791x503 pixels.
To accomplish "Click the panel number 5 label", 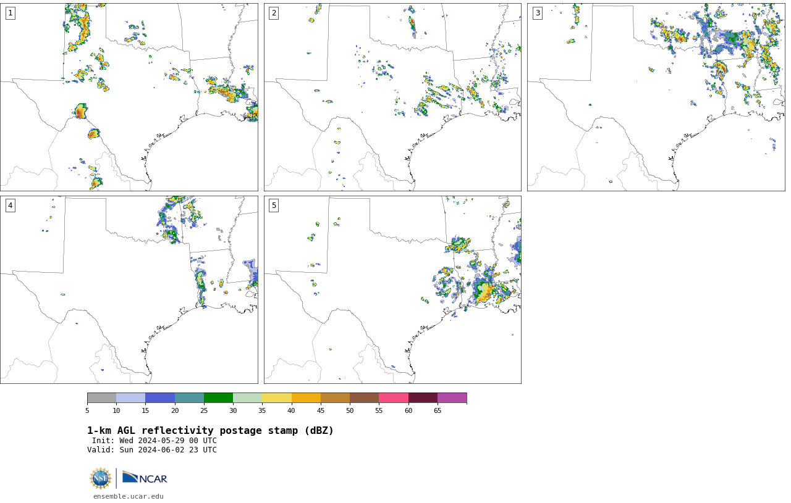I will 274,206.
